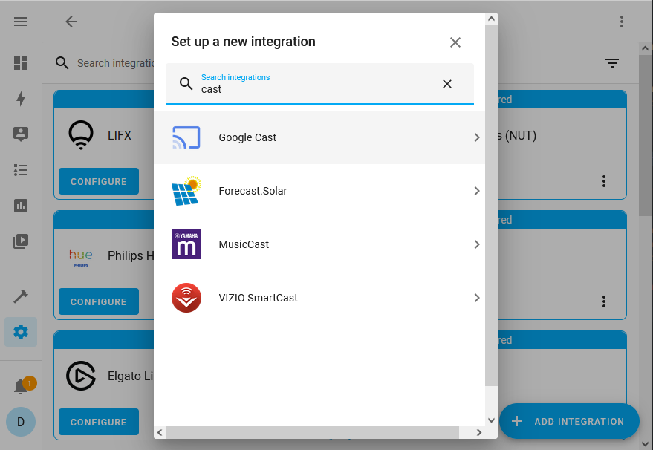Configure the LIFX integration

click(99, 181)
